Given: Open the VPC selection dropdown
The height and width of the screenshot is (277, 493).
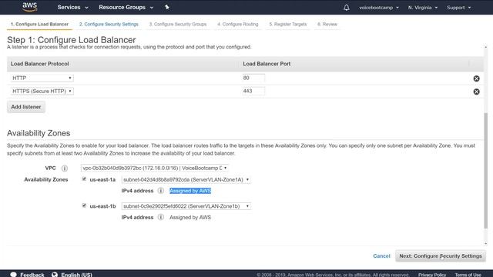Looking at the screenshot, I should pos(154,168).
